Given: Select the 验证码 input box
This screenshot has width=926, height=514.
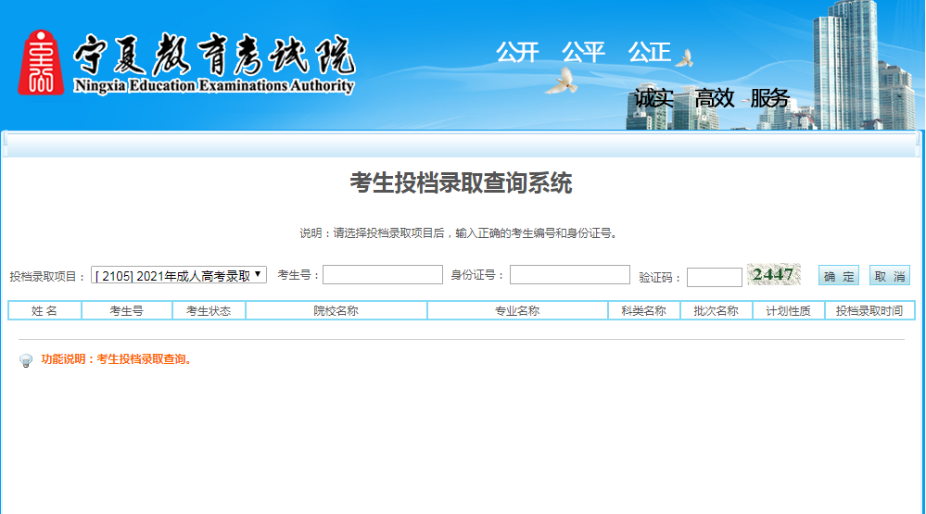Looking at the screenshot, I should pyautogui.click(x=714, y=277).
